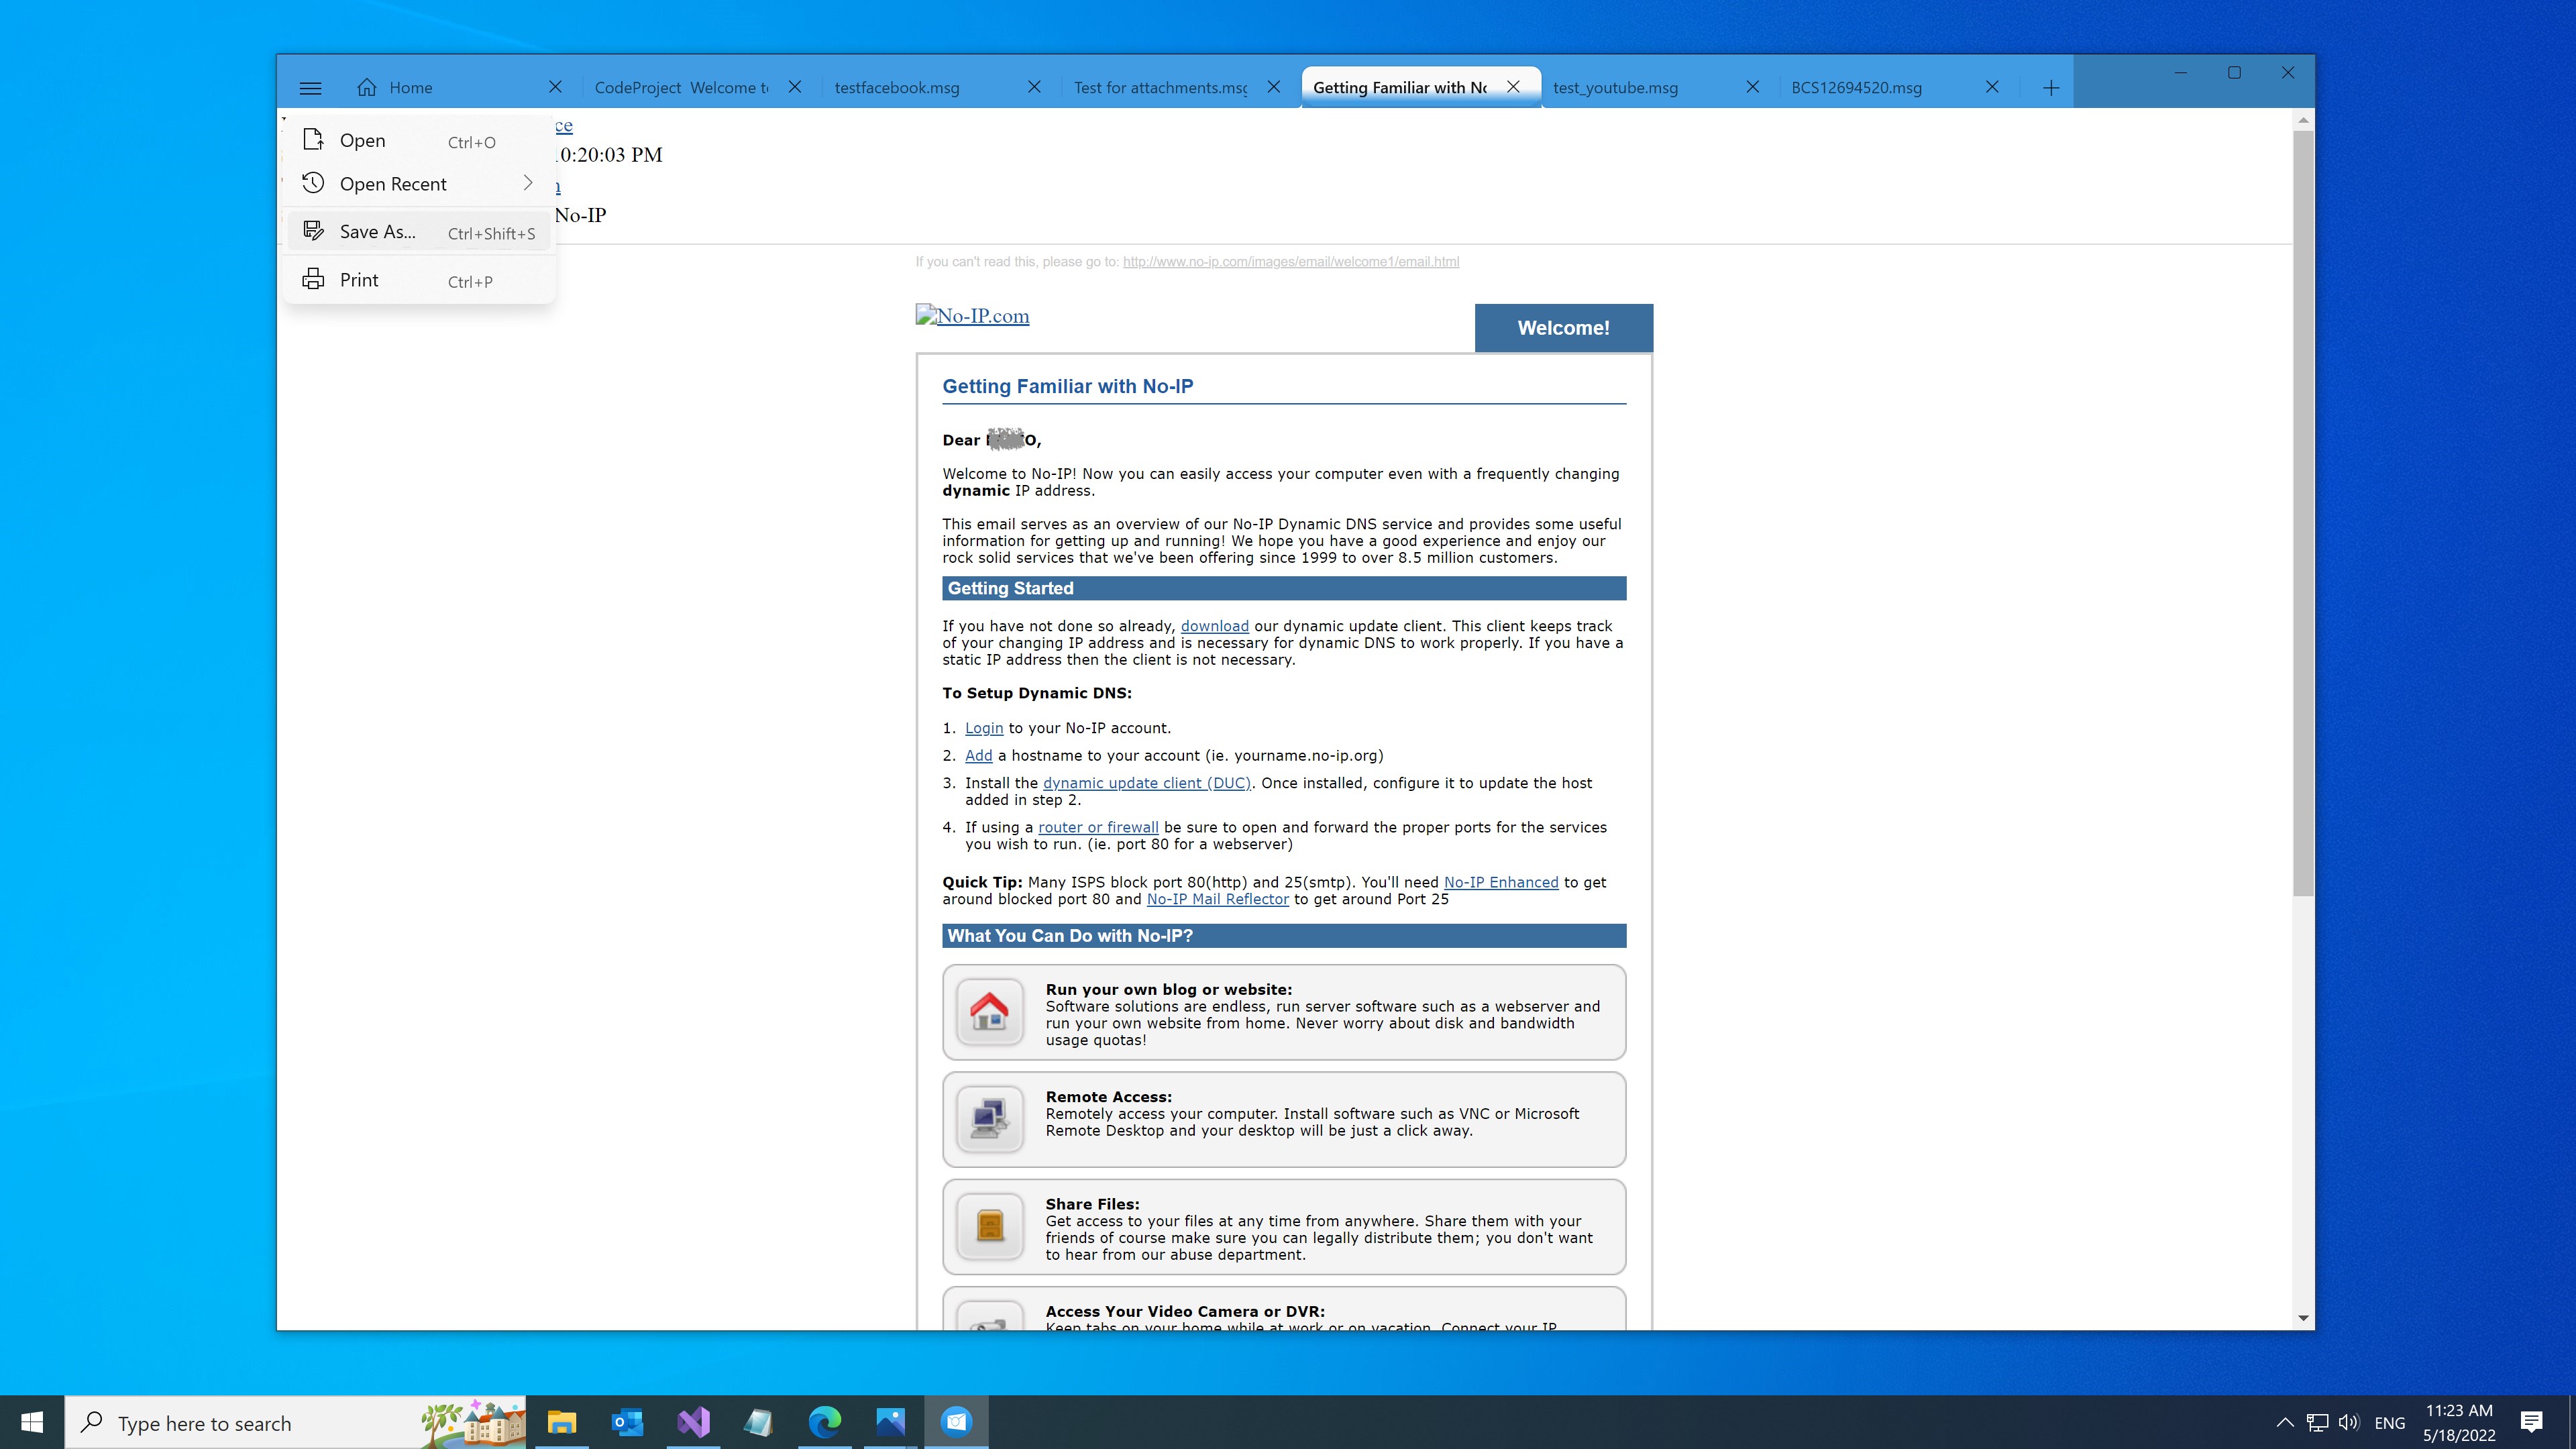
Task: Open Outlook from the taskbar
Action: [627, 1421]
